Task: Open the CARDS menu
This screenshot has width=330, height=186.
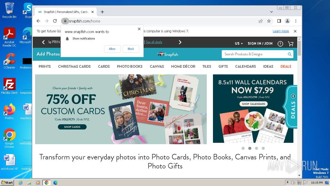Action: [104, 66]
